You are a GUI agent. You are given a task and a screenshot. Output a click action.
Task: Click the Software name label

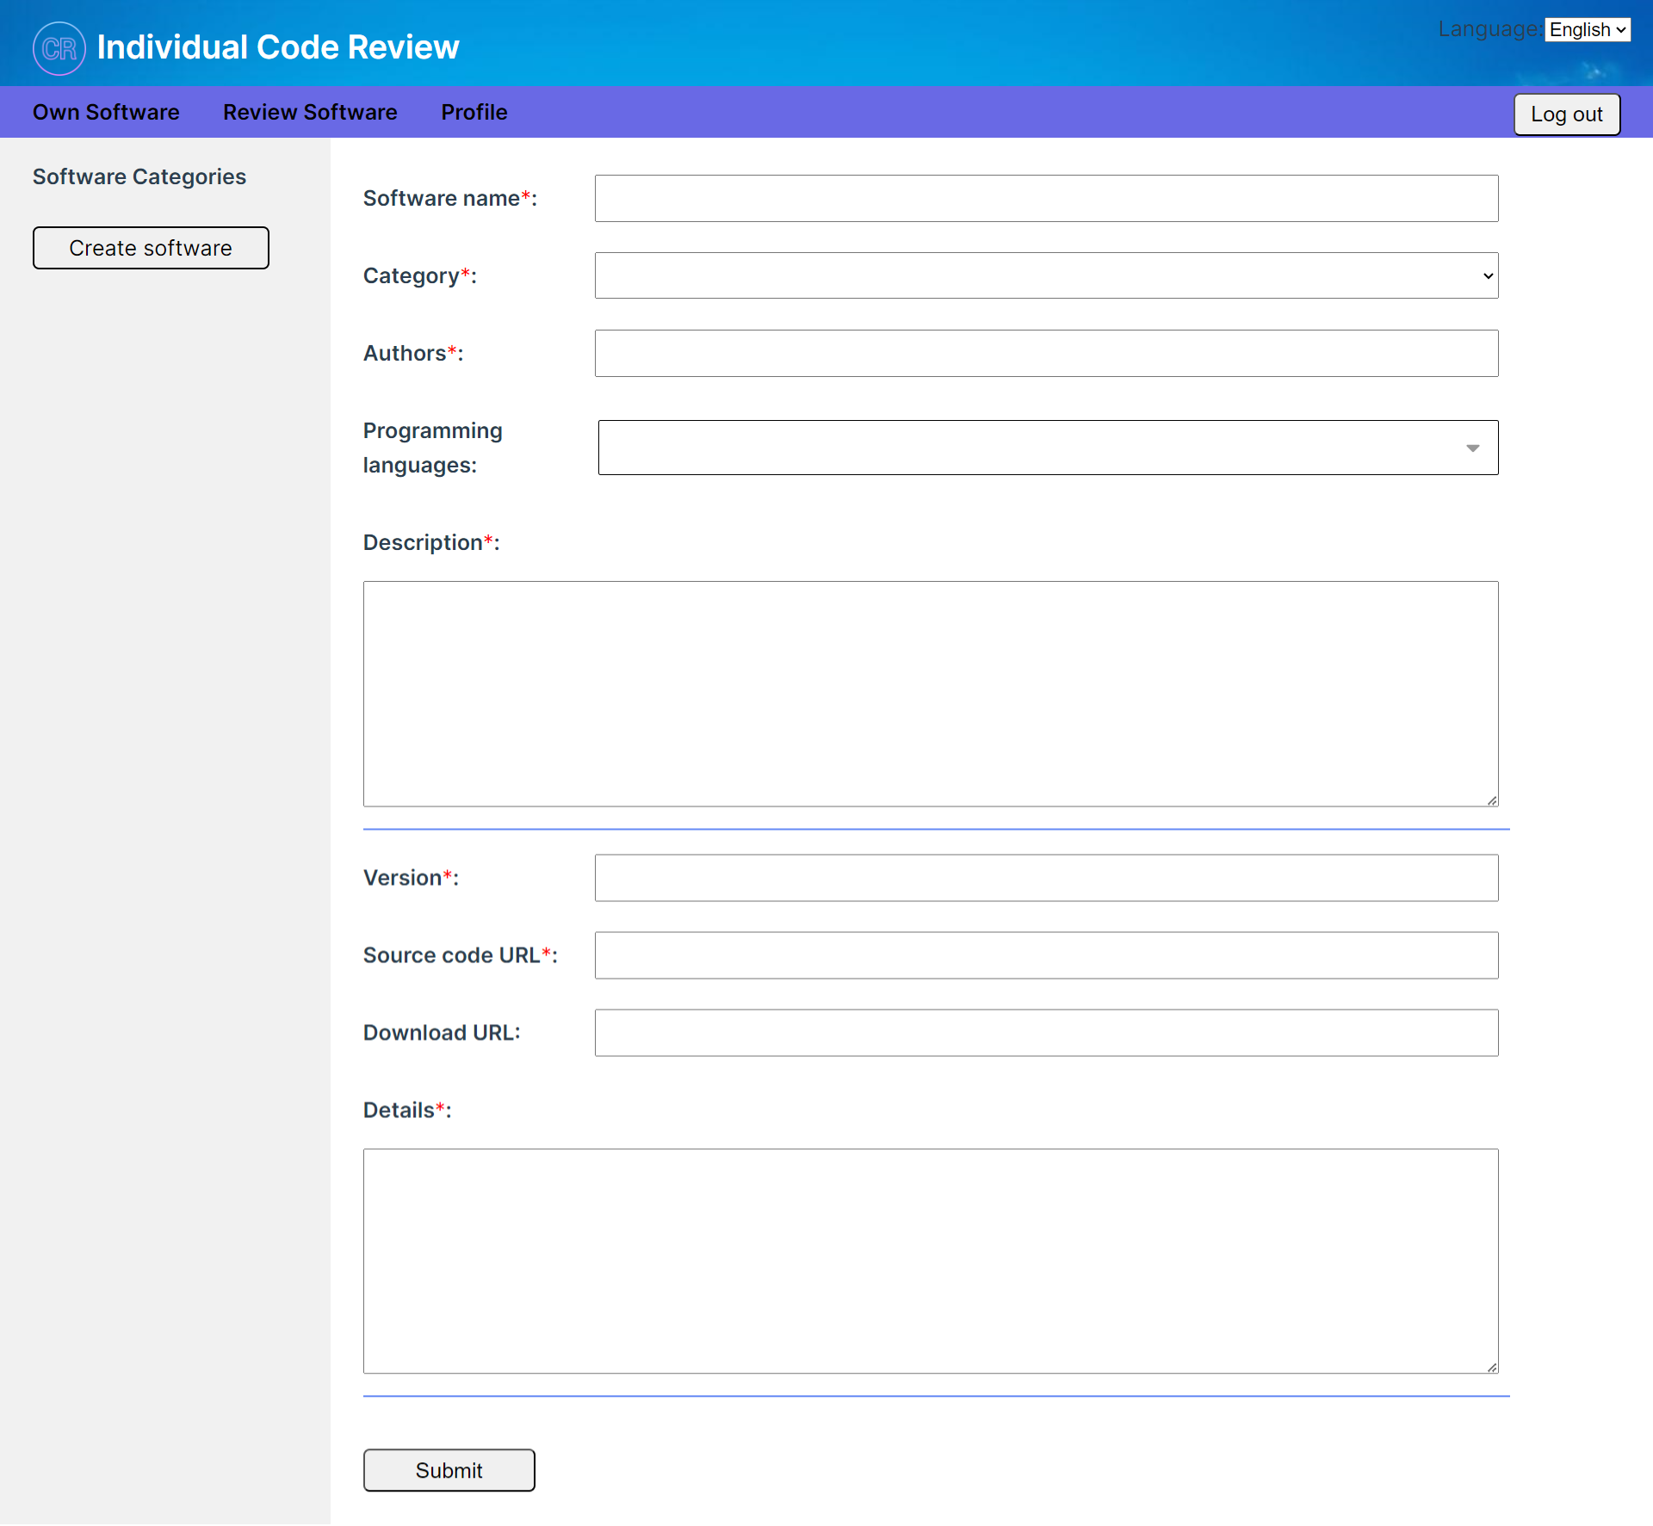(449, 198)
